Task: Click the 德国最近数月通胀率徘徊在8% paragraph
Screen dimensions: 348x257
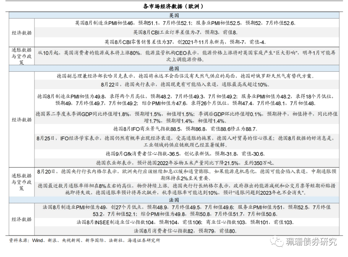Action: coord(187,189)
